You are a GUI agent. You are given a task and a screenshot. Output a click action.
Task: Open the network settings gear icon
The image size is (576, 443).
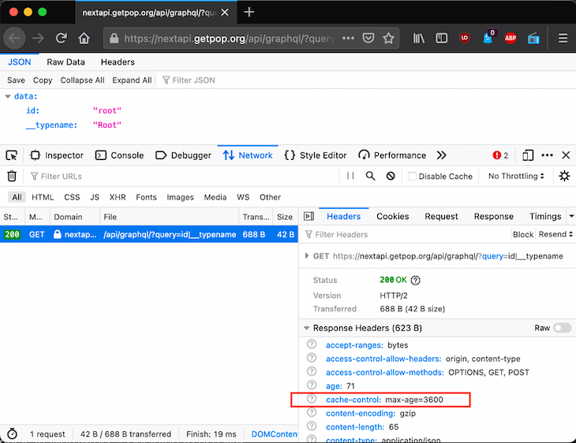pyautogui.click(x=564, y=176)
